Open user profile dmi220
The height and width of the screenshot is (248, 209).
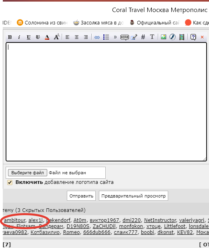[x=132, y=220]
